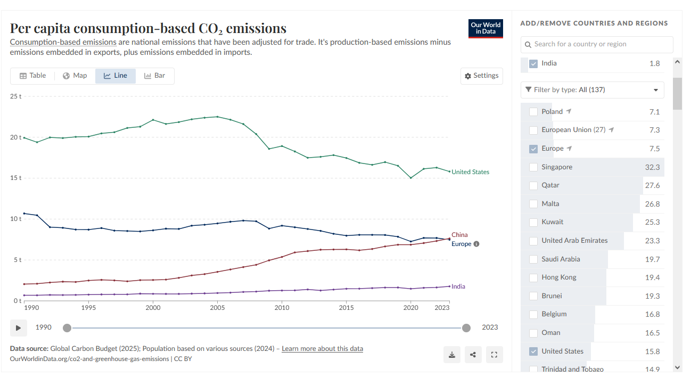Play the timeline animation
The image size is (699, 385).
pyautogui.click(x=18, y=327)
